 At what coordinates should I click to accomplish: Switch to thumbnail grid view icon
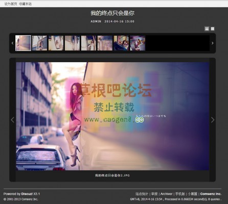click(x=207, y=29)
